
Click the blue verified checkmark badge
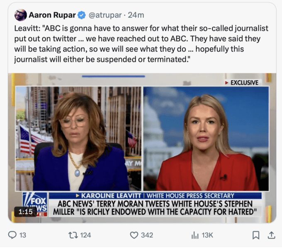coord(81,15)
